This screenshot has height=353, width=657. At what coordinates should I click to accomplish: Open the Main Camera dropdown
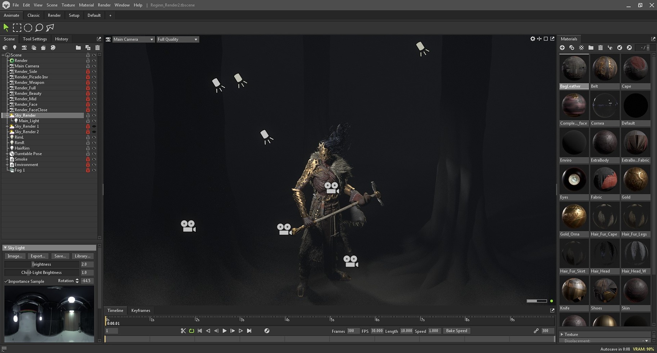click(x=133, y=39)
